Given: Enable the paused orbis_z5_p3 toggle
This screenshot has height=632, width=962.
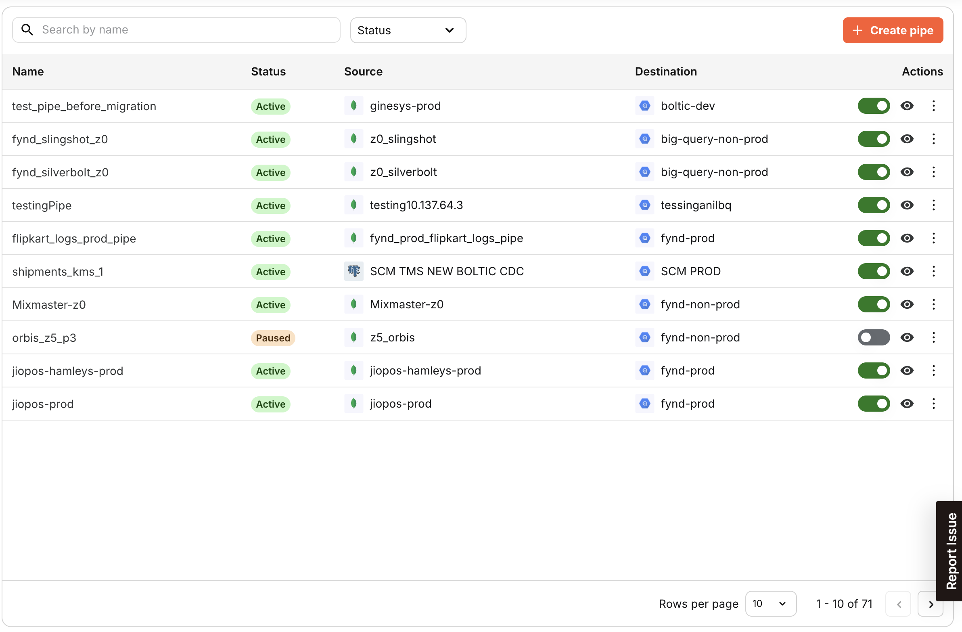Looking at the screenshot, I should (874, 338).
